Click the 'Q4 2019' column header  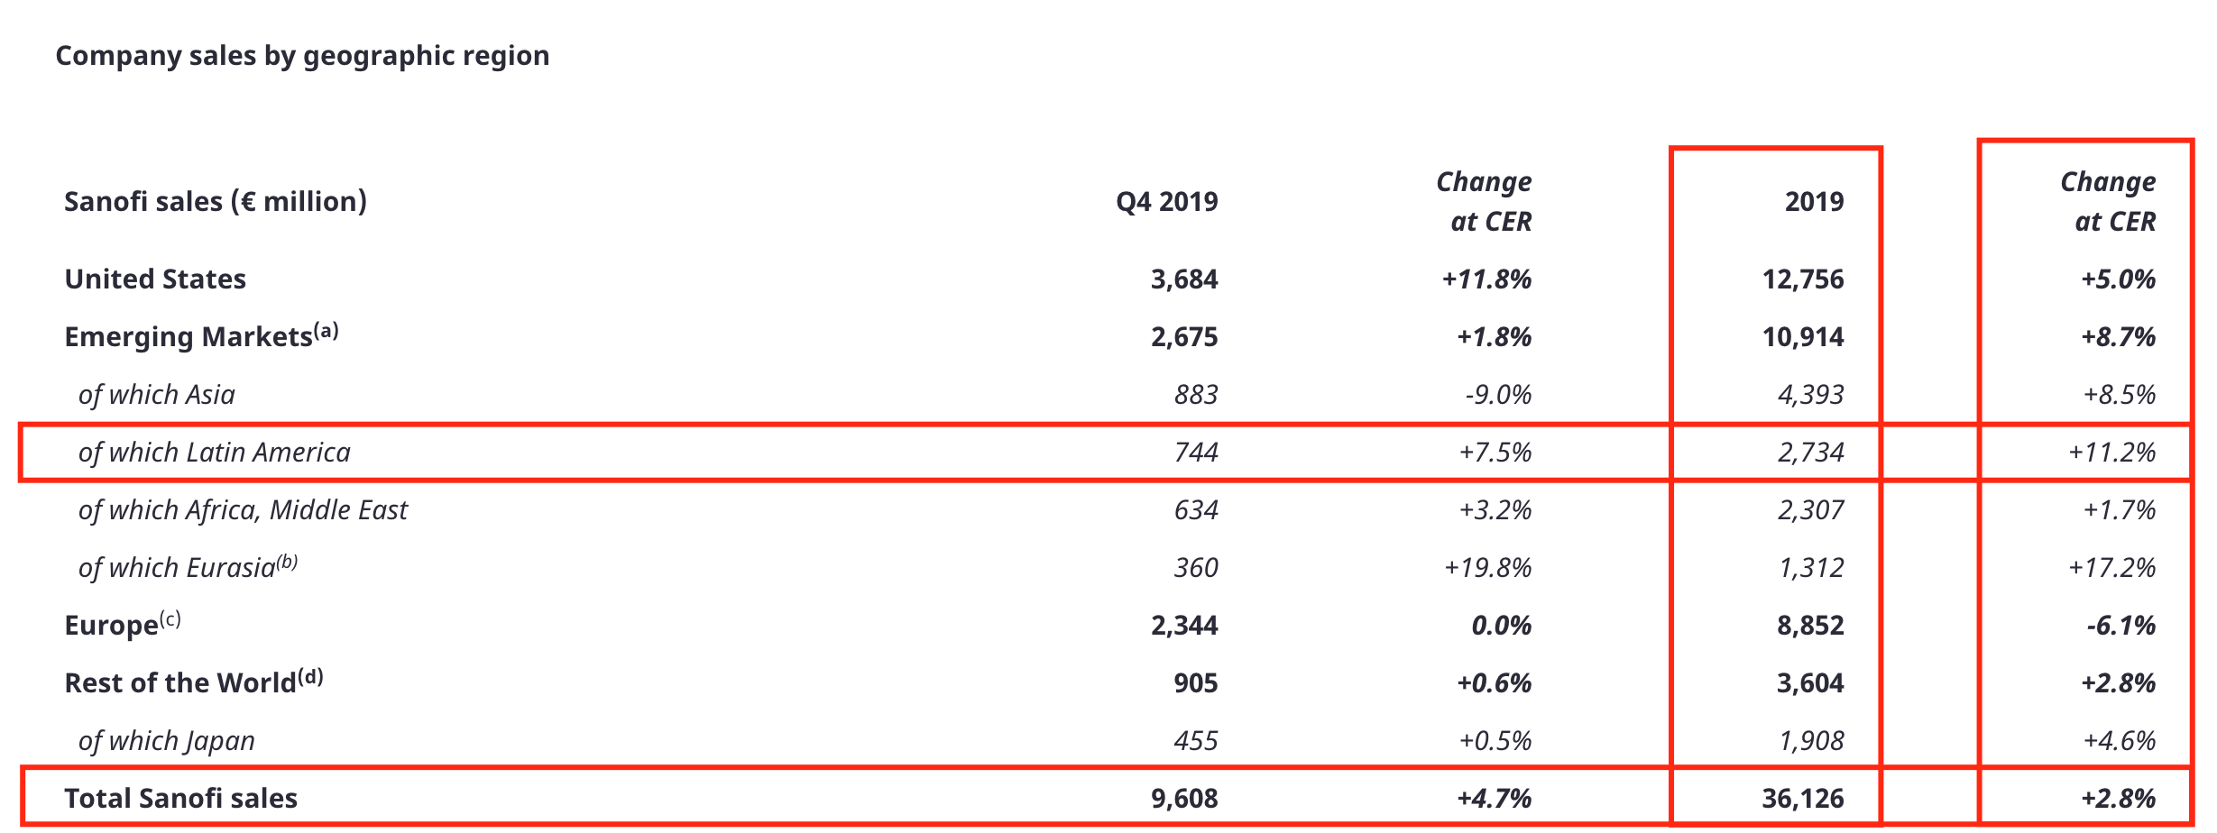[x=1166, y=201]
